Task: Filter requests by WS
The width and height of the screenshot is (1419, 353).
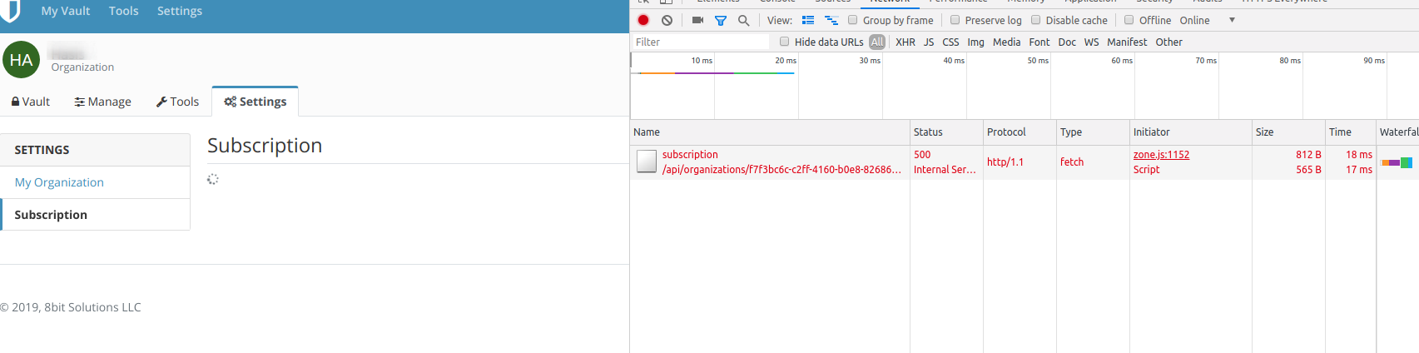Action: [x=1091, y=42]
